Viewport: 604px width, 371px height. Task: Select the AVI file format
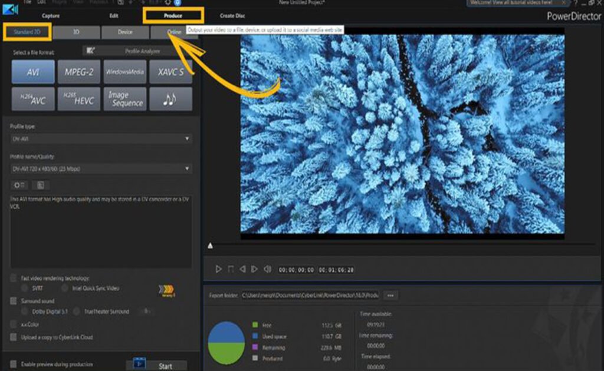[x=33, y=71]
